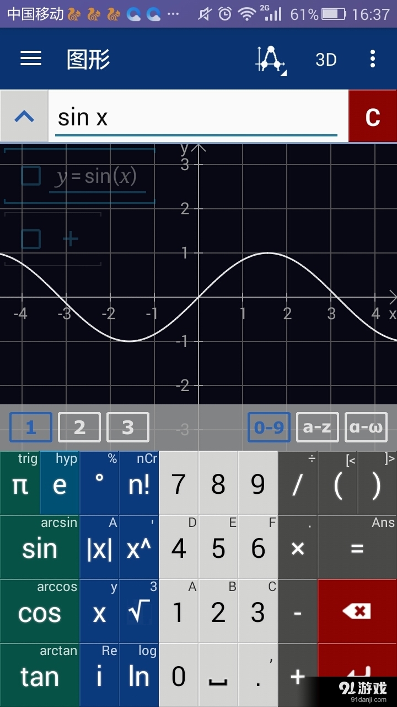Toggle the y=sin(x) graph checkbox
This screenshot has width=397, height=707.
pos(31,176)
